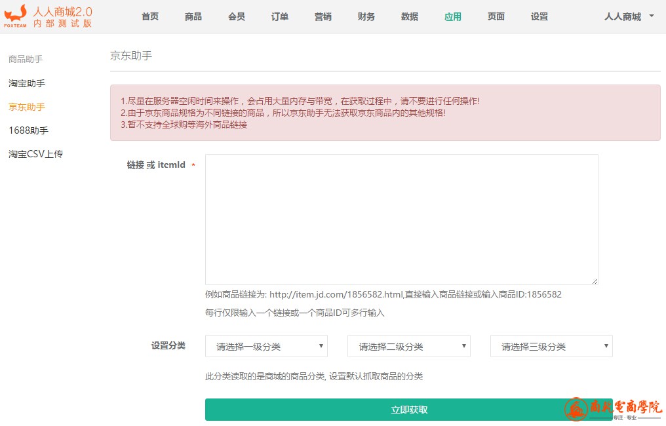Image resolution: width=666 pixels, height=426 pixels.
Task: Open the 财务 menu
Action: (x=366, y=16)
